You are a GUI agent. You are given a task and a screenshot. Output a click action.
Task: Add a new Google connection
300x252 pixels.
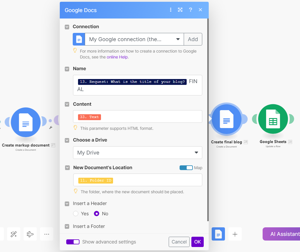(193, 39)
